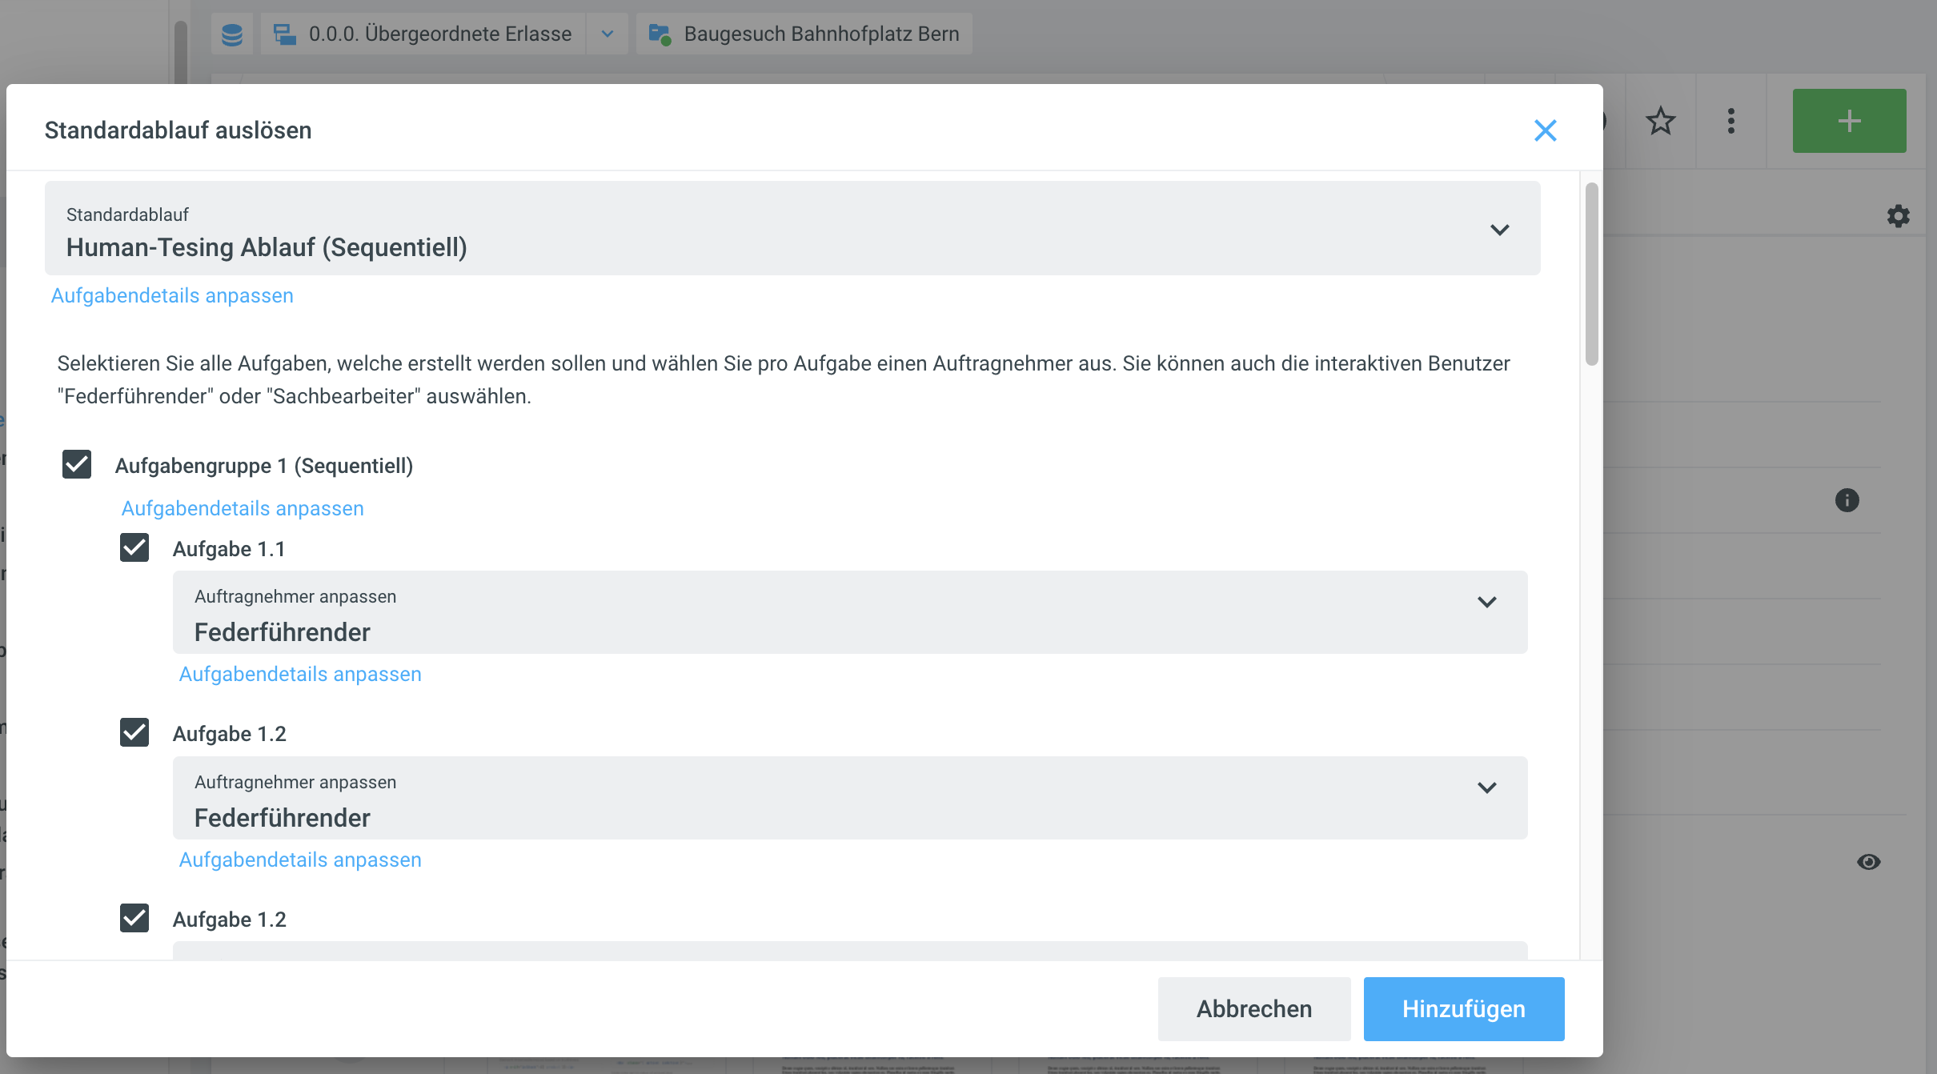1937x1074 pixels.
Task: Uncheck Aufgabengruppe 1 (Sequentiell) checkbox
Action: pos(77,465)
